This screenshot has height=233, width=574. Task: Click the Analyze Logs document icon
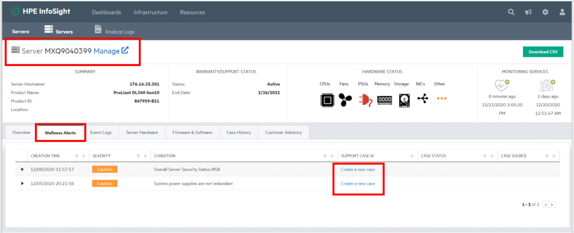(98, 29)
